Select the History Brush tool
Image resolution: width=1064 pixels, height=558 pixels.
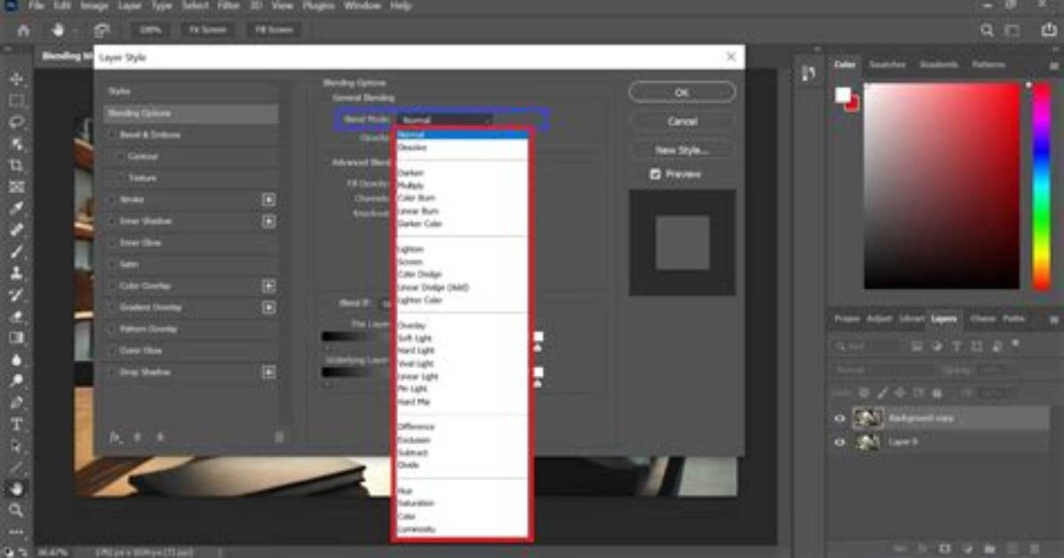[x=16, y=295]
